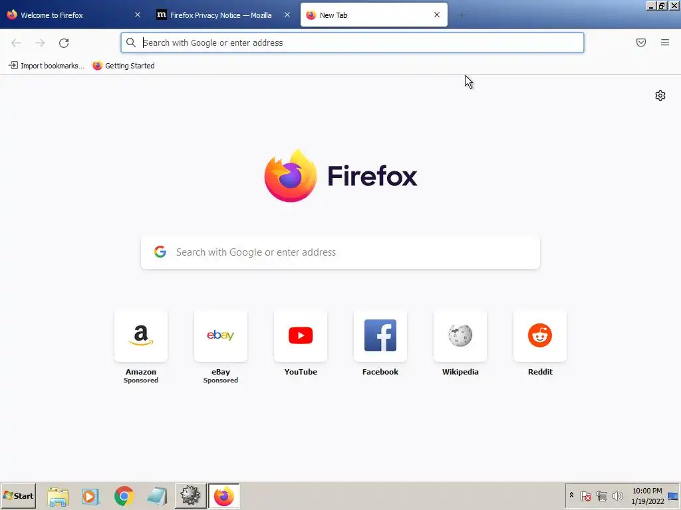Open the network tray icon
Screen dimensions: 681x510
click(x=601, y=495)
